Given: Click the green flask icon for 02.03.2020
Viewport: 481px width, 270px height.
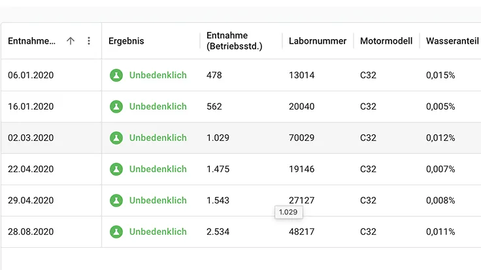Looking at the screenshot, I should (x=116, y=138).
